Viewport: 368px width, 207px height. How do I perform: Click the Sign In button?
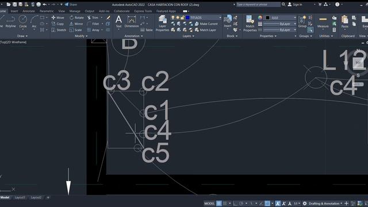point(295,4)
